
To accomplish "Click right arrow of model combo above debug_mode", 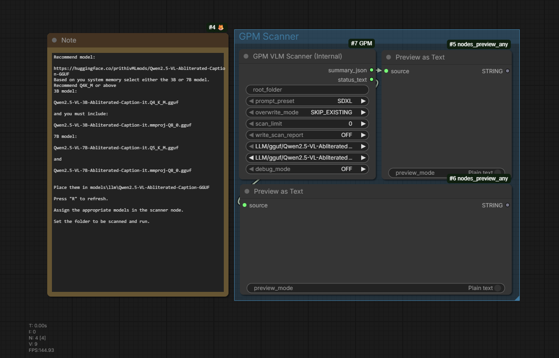I will point(363,158).
